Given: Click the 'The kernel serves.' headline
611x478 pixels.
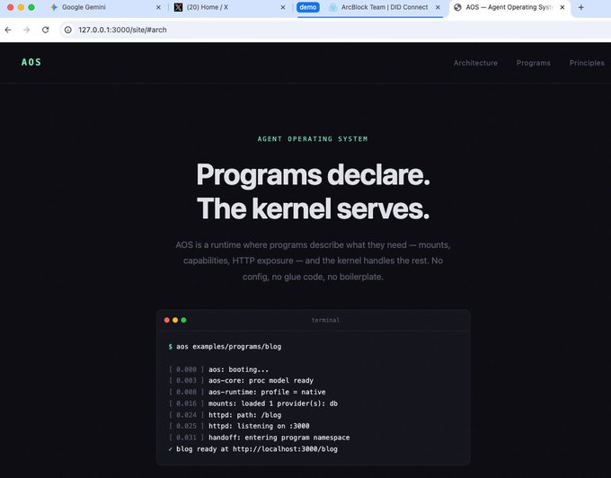Looking at the screenshot, I should pyautogui.click(x=313, y=208).
